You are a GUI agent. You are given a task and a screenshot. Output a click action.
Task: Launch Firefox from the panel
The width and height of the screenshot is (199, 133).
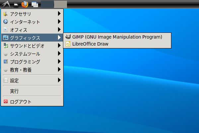pyautogui.click(x=25, y=4)
